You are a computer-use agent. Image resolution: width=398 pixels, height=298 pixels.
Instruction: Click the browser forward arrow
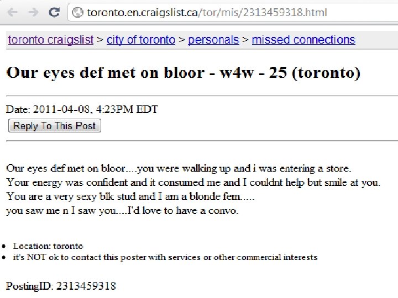[x=33, y=12]
